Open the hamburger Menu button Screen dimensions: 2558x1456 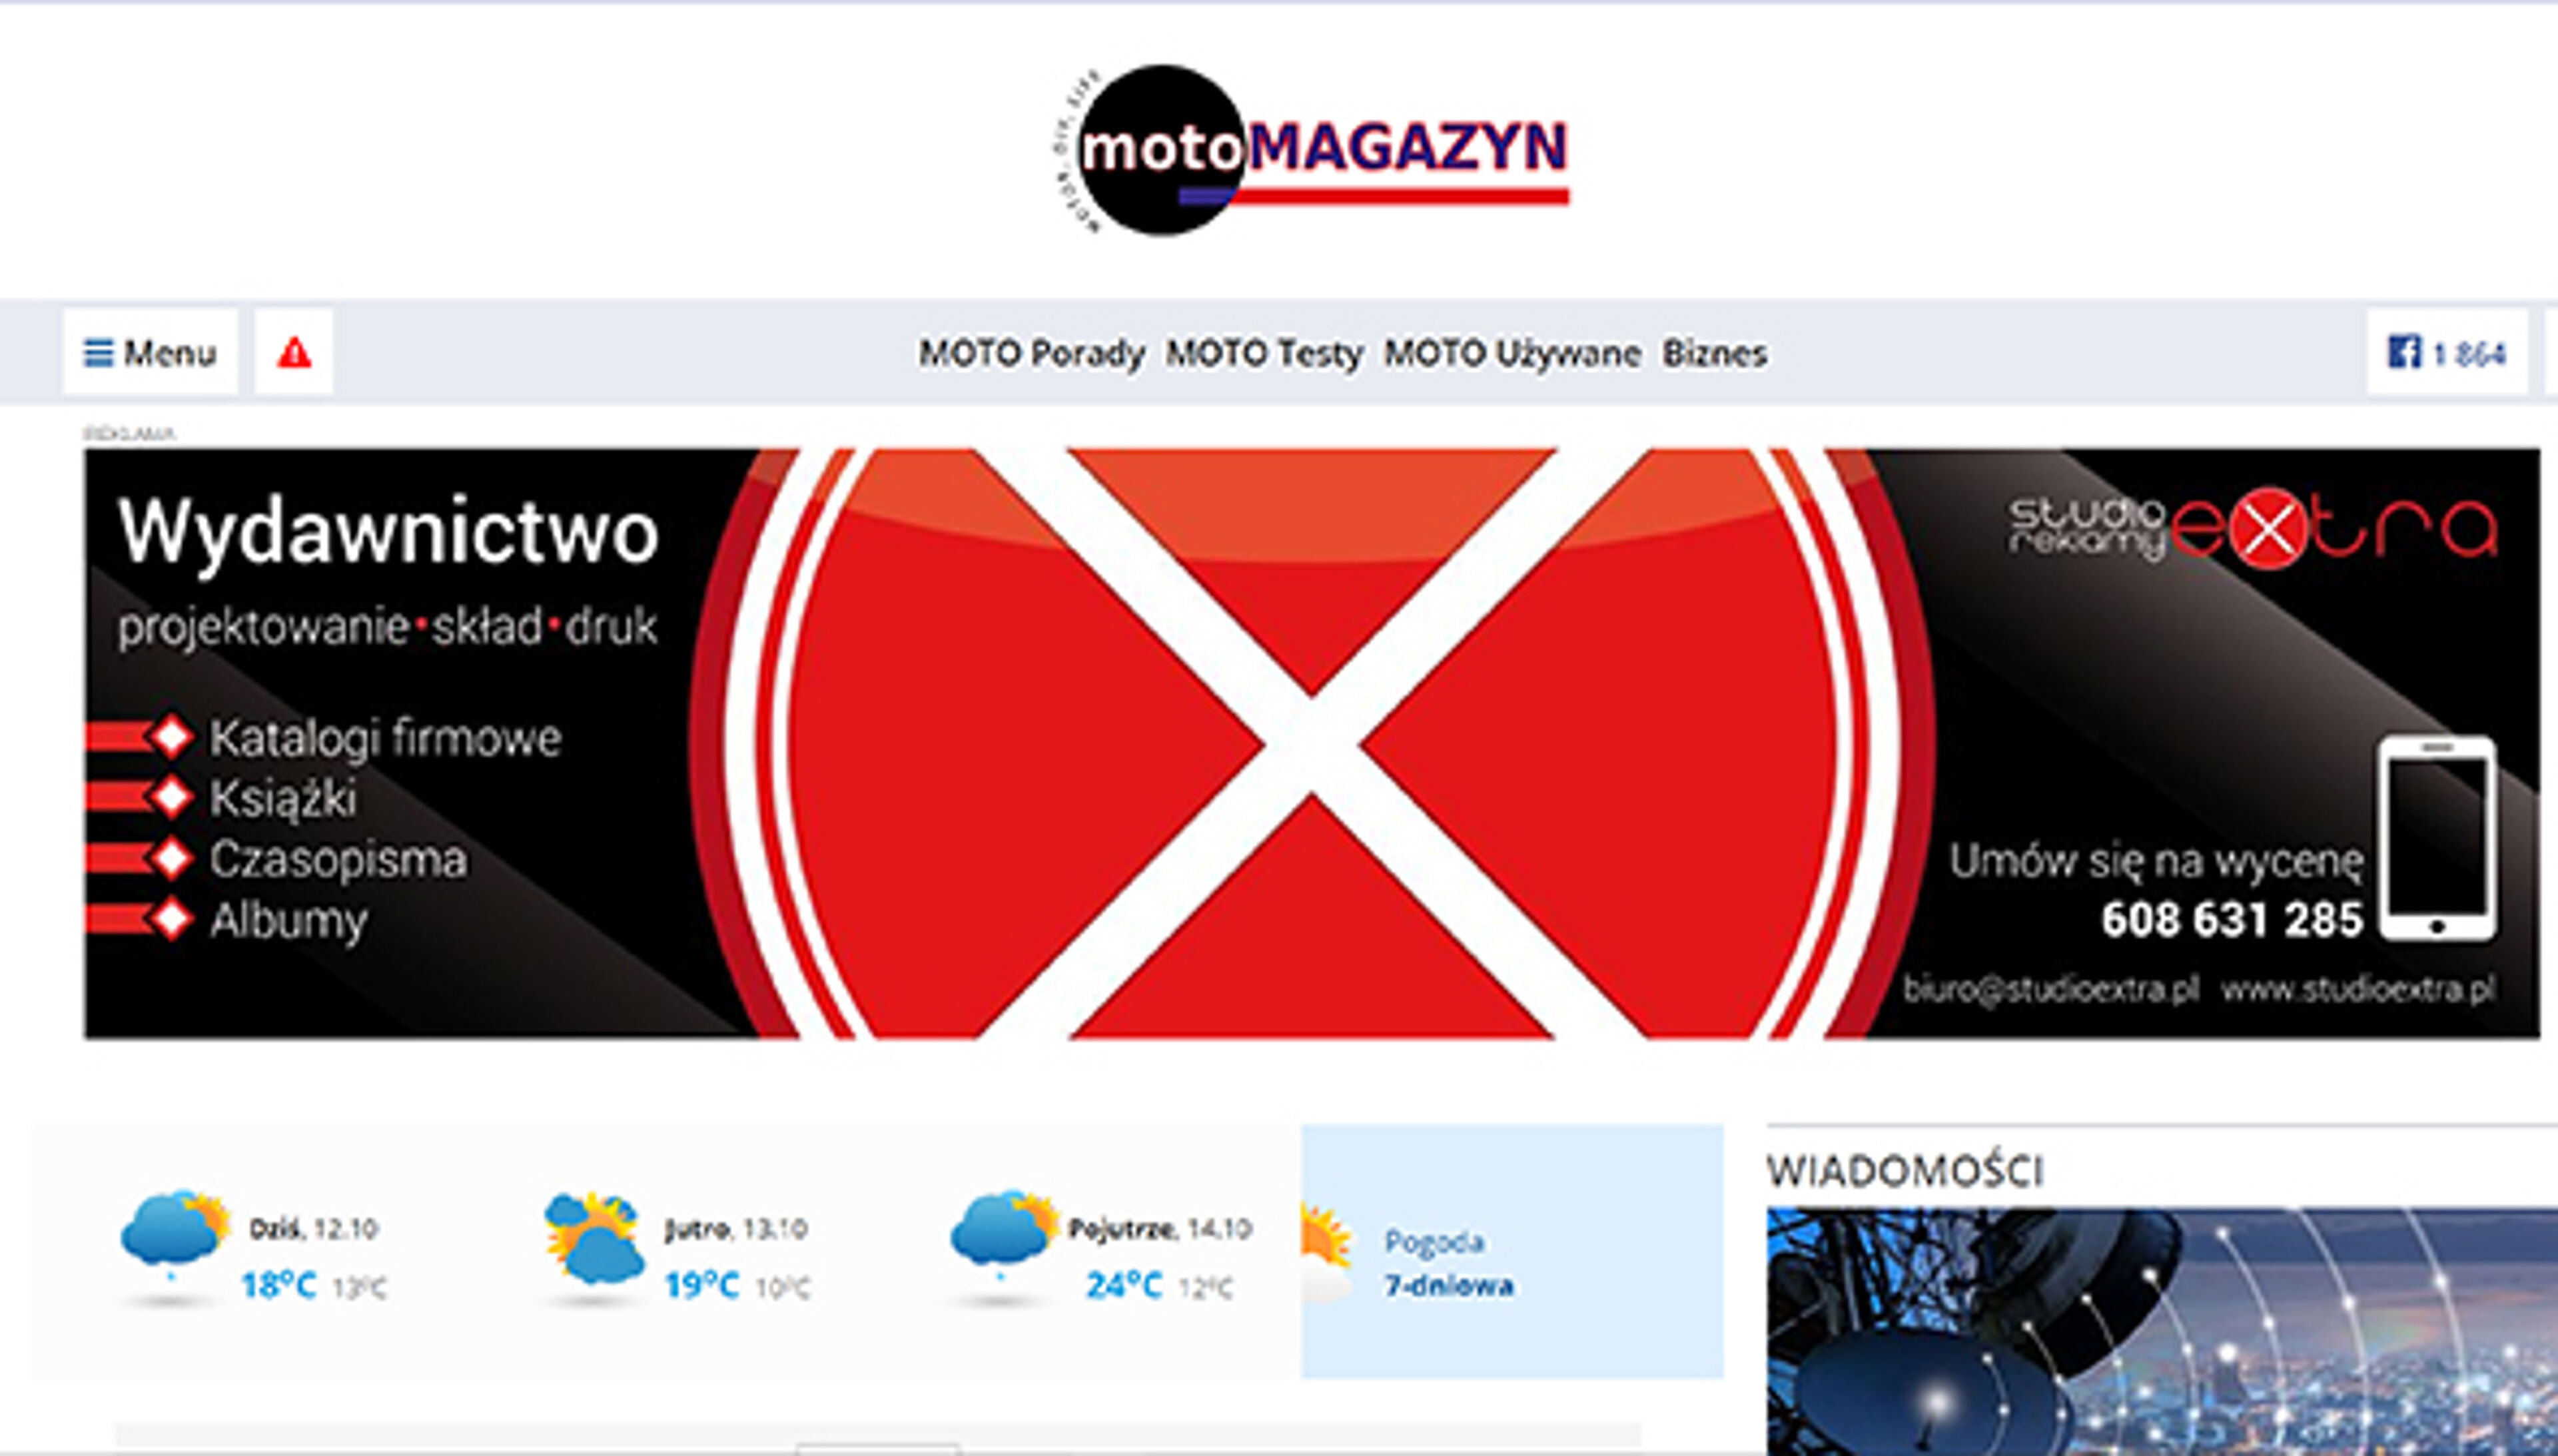click(150, 353)
